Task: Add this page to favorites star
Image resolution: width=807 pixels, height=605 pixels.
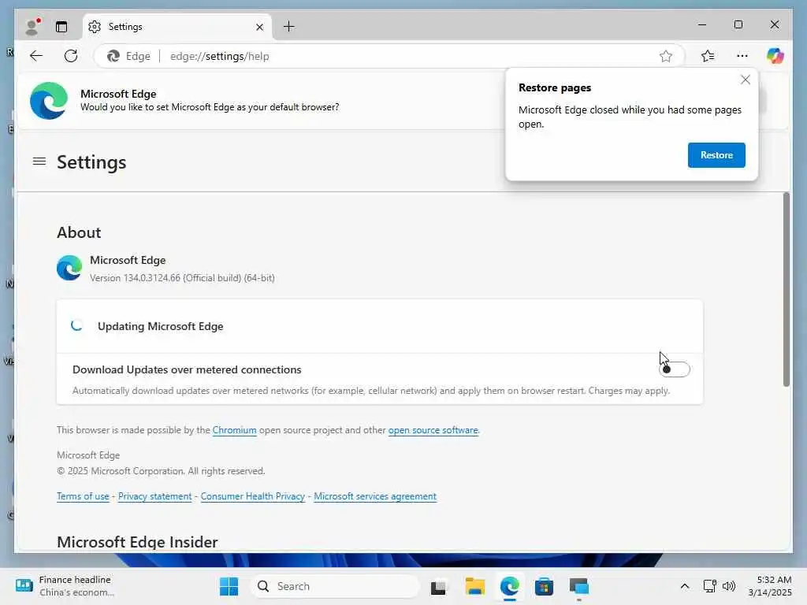Action: point(665,56)
